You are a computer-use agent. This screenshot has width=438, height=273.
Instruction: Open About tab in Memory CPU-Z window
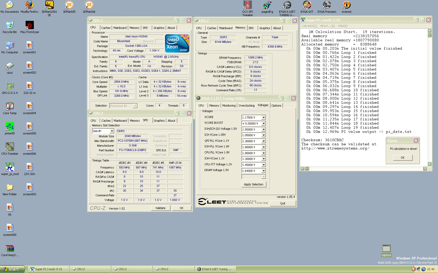(277, 28)
